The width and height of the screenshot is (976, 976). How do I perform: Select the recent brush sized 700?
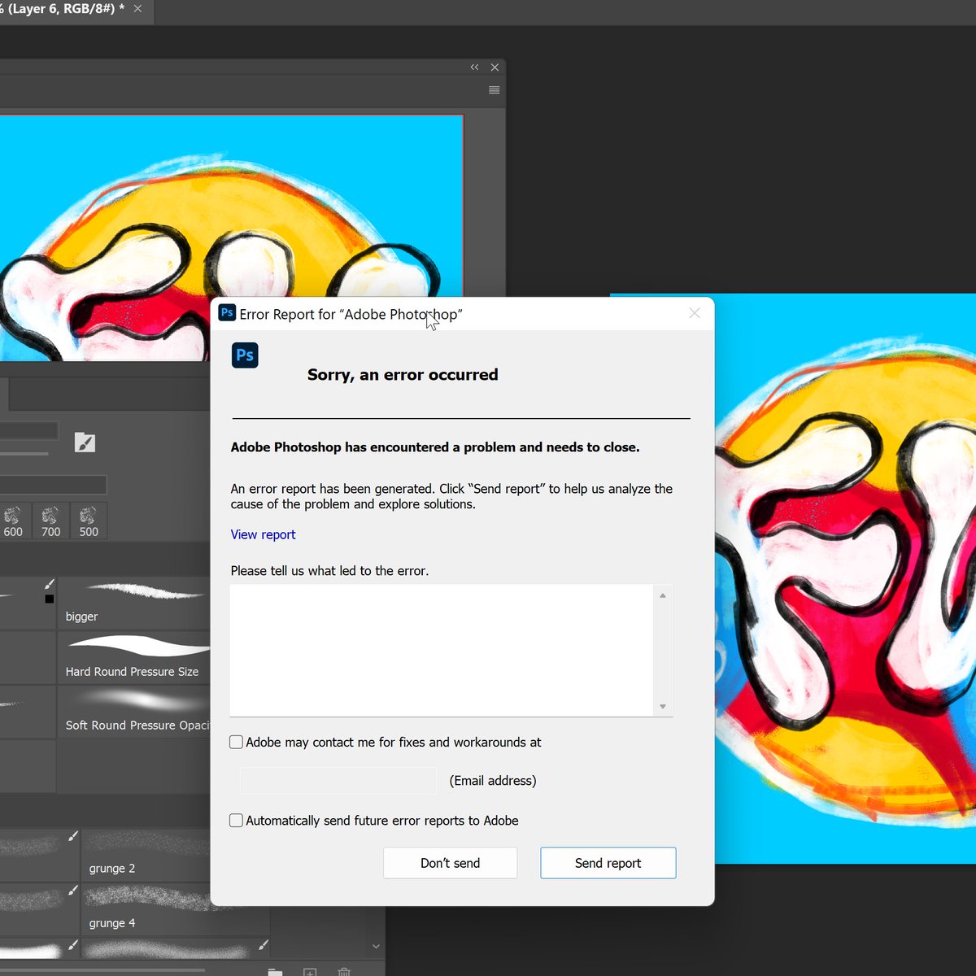click(x=50, y=521)
